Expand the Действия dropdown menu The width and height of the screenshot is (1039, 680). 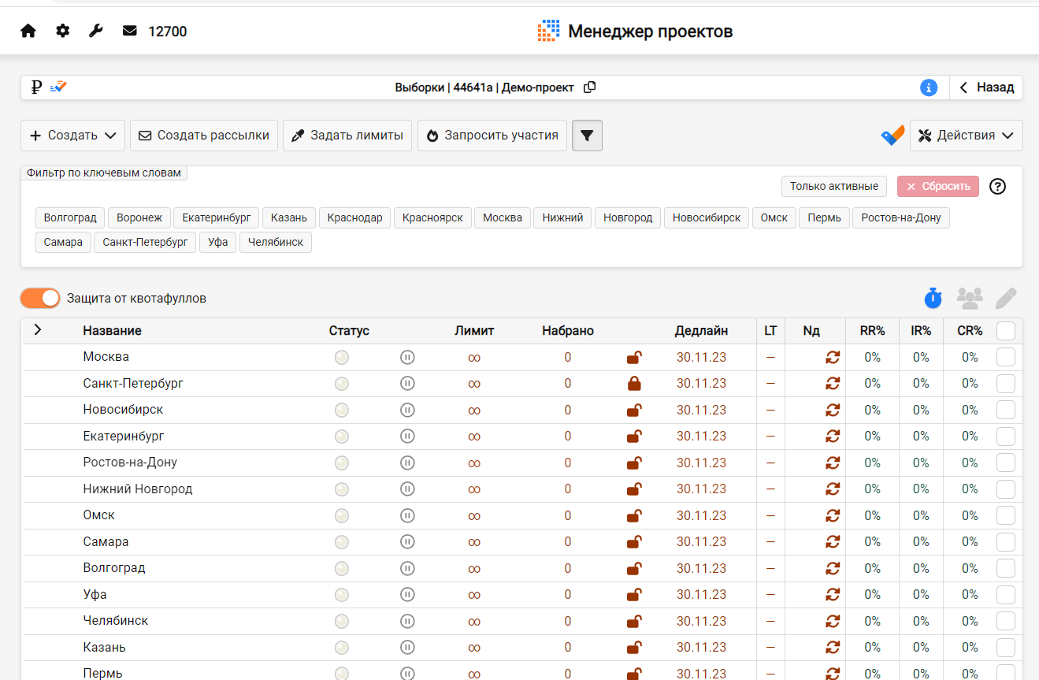[967, 136]
